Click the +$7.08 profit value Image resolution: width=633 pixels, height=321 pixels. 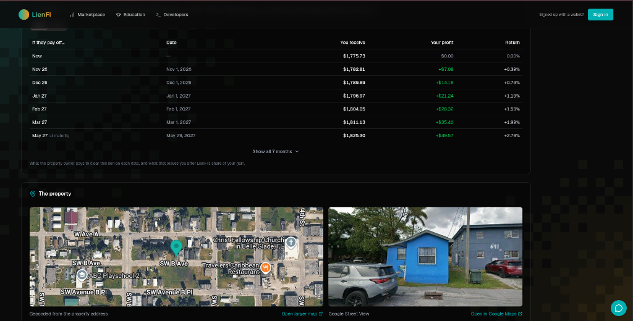tap(446, 69)
